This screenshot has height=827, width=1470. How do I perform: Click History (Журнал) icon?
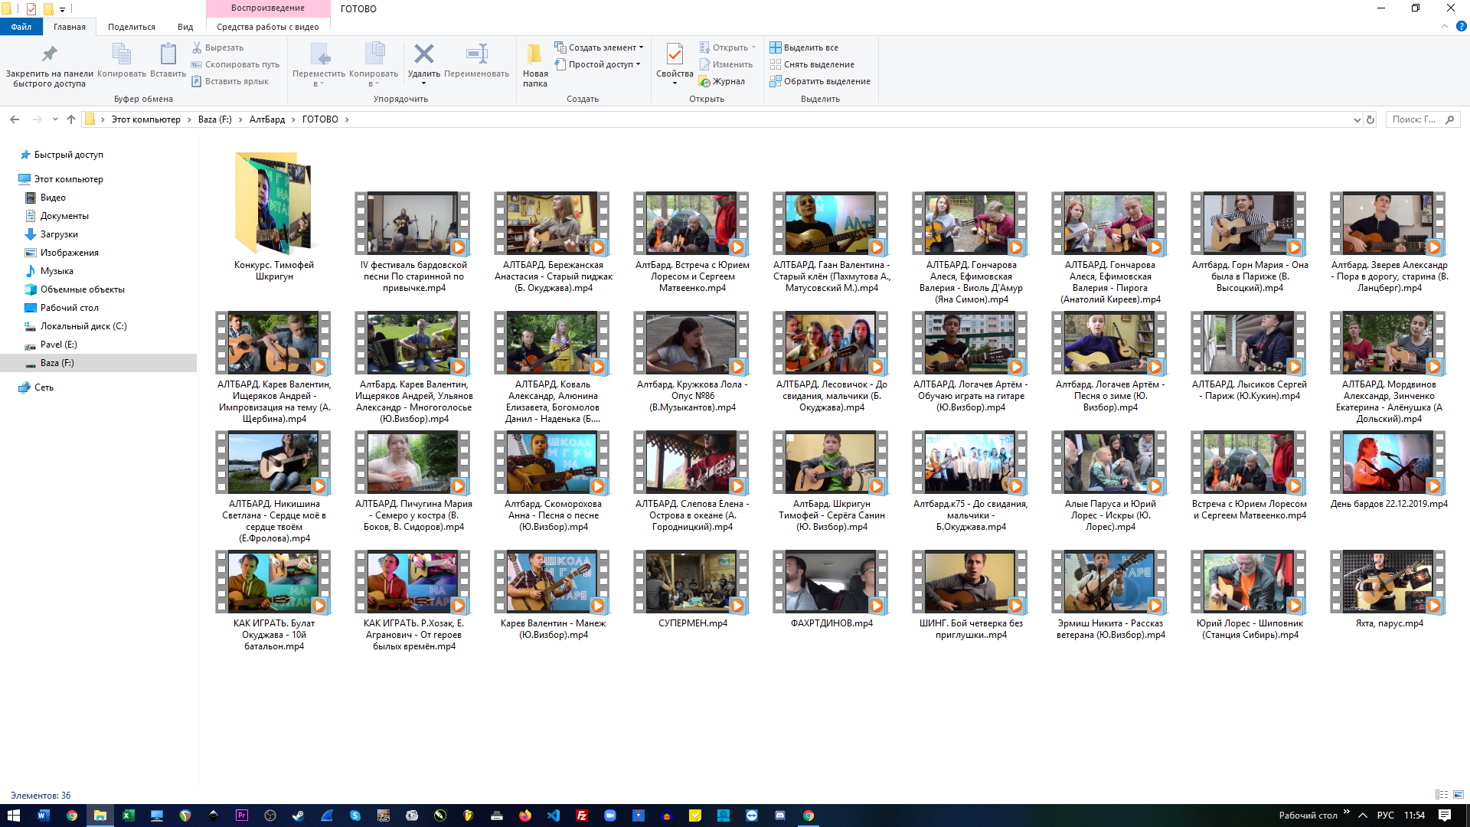click(x=721, y=81)
